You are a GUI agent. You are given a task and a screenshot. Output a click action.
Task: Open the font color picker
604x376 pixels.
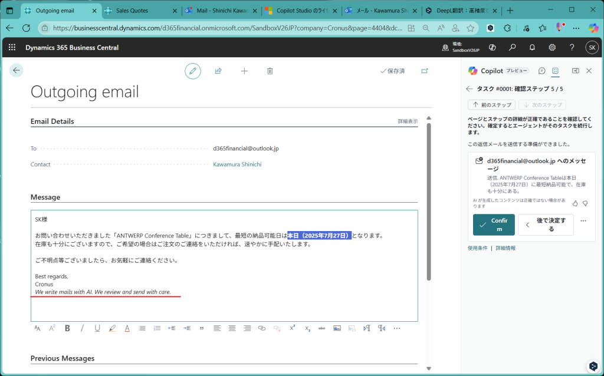pos(127,328)
